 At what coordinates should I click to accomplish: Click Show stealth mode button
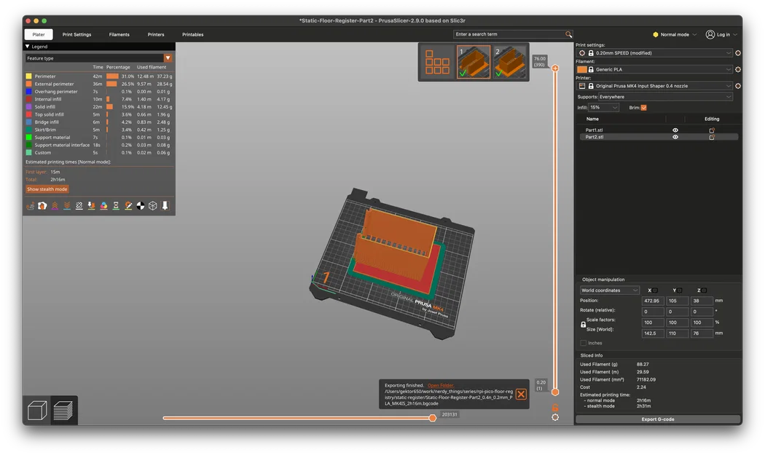pos(47,189)
